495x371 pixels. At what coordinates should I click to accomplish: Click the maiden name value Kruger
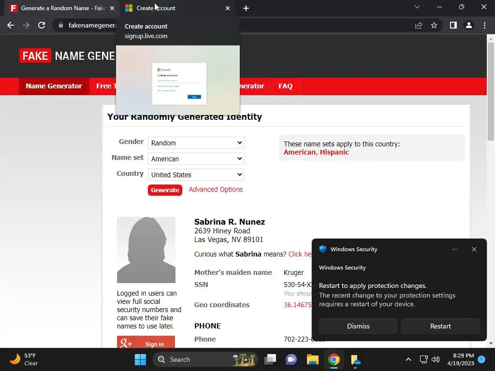tap(293, 272)
